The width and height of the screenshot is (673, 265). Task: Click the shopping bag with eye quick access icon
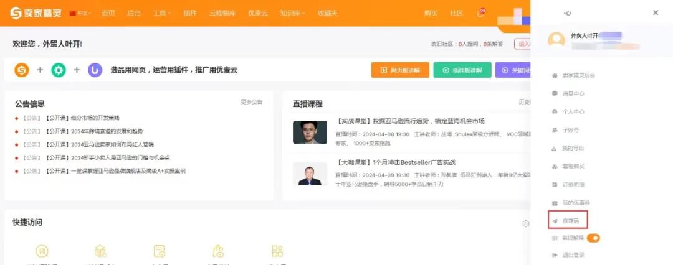(219, 251)
